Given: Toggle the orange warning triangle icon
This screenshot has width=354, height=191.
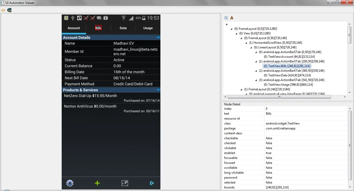Looking at the screenshot, I should coord(232,18).
